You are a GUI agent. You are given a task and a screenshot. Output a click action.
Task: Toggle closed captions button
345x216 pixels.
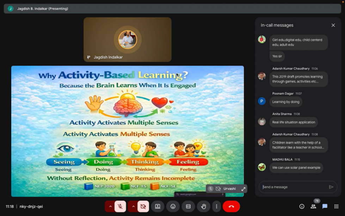click(188, 206)
